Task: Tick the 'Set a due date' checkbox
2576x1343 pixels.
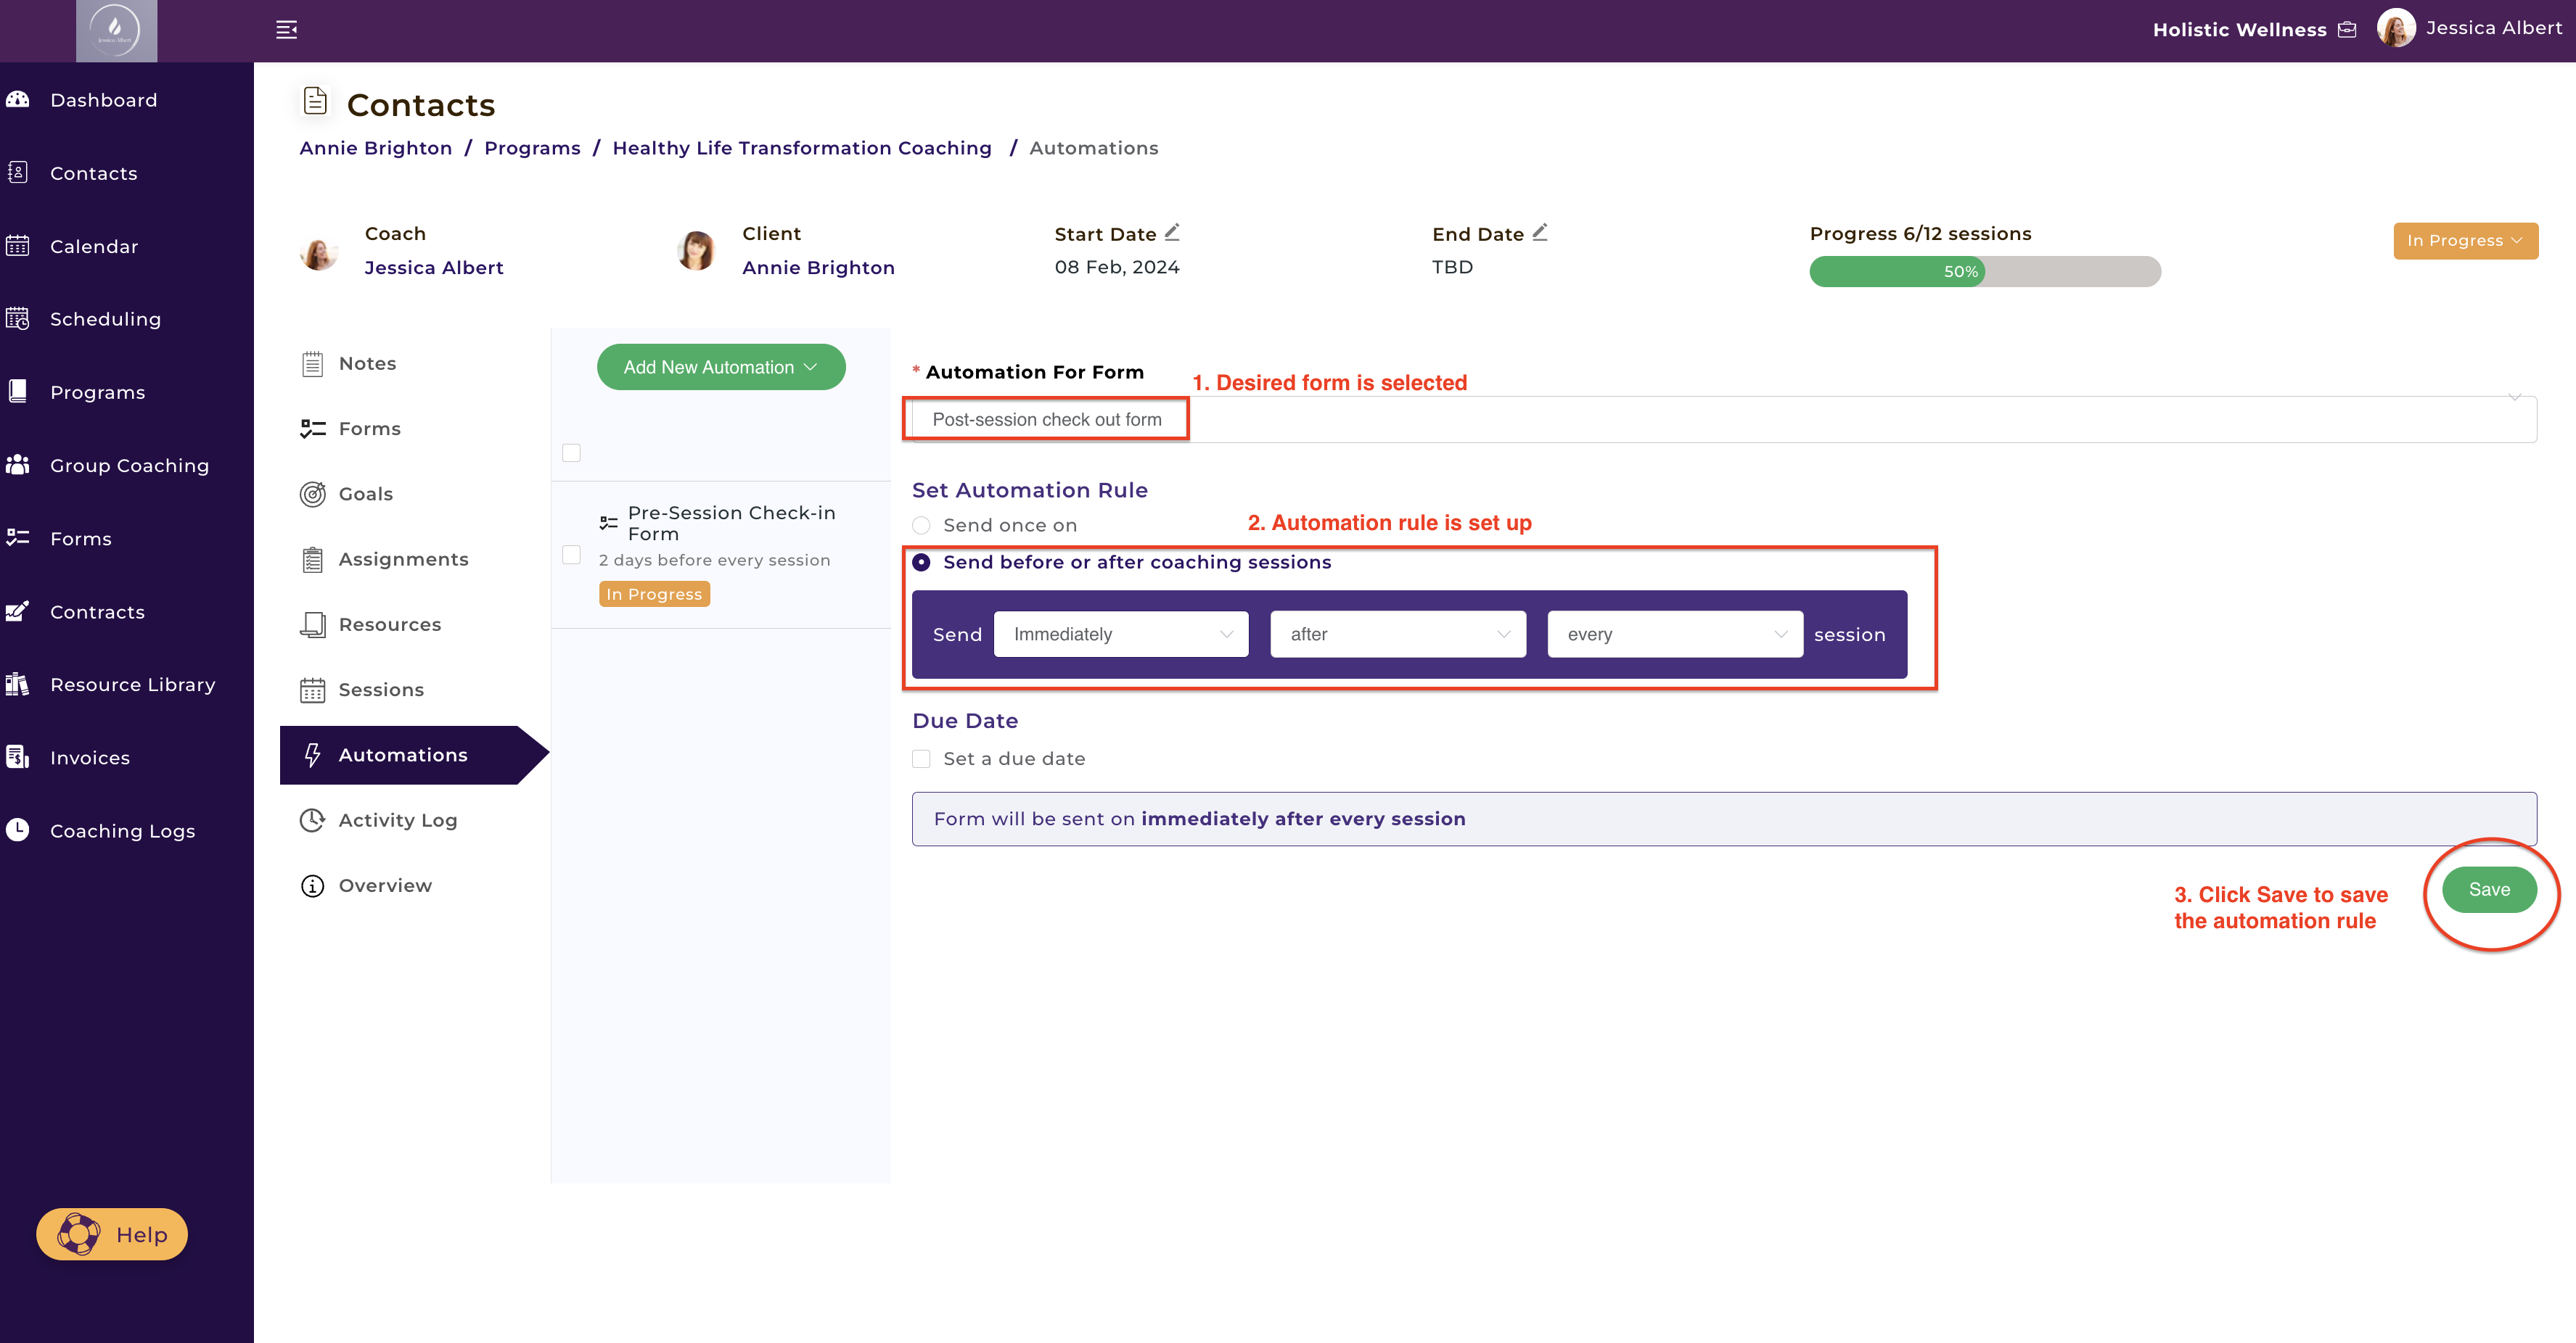Action: [921, 759]
